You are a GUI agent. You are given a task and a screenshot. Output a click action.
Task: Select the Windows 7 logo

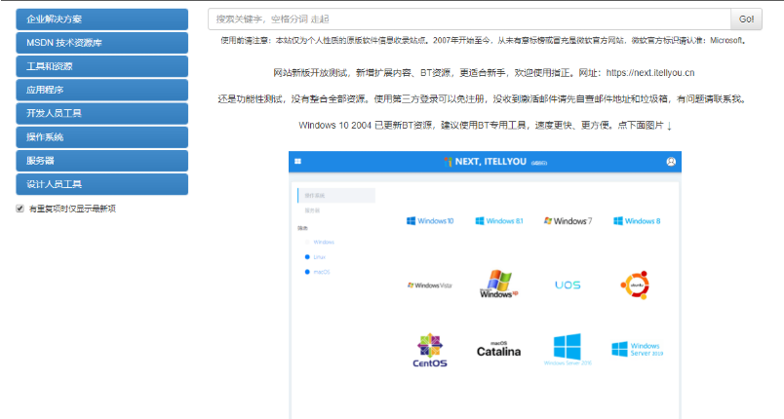(568, 221)
